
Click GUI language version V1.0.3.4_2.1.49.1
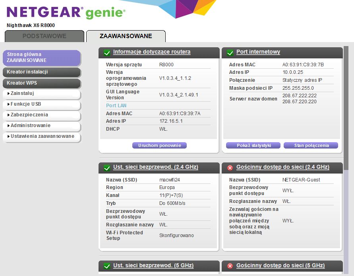pyautogui.click(x=178, y=95)
